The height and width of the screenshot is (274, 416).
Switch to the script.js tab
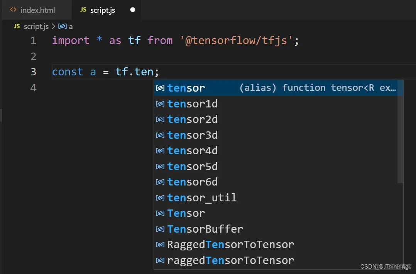click(x=106, y=10)
